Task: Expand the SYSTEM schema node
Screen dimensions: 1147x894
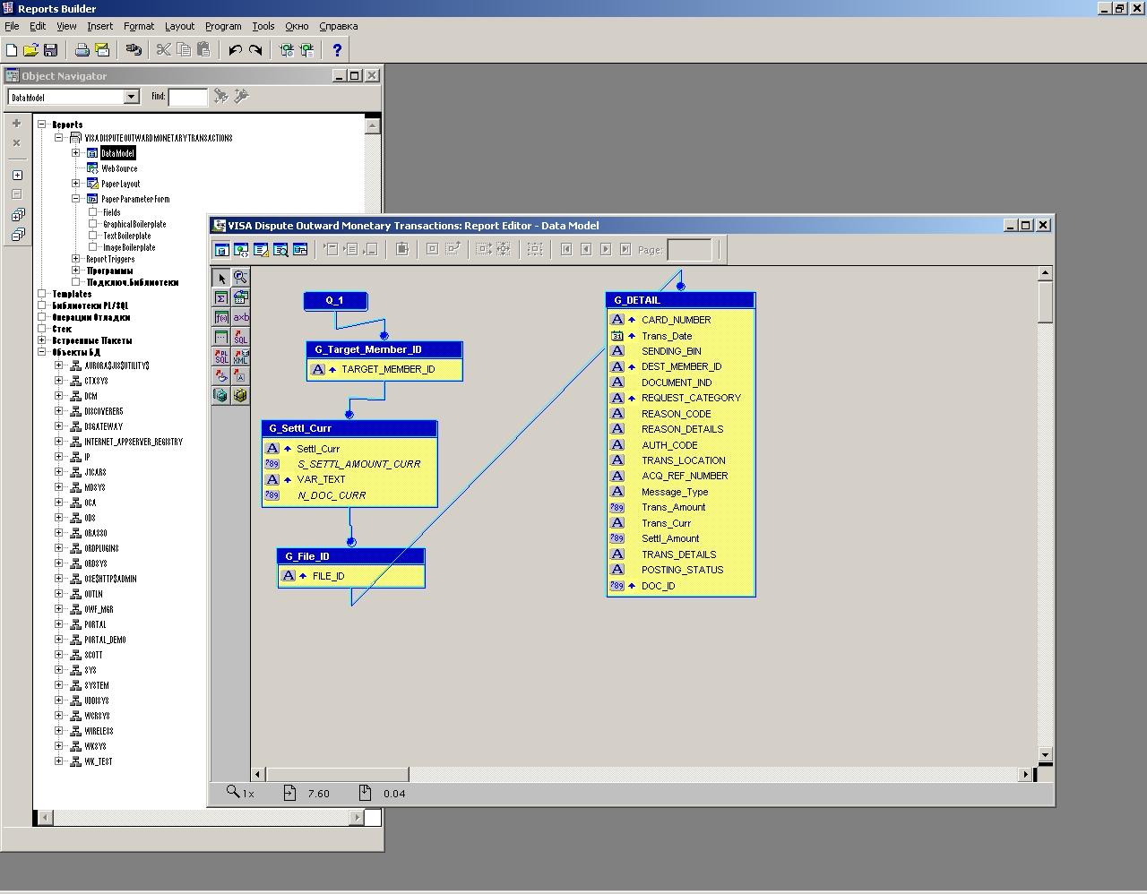Action: 59,685
